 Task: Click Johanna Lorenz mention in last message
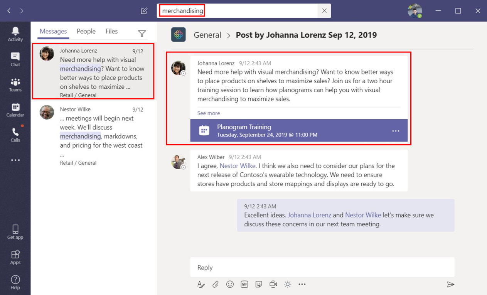coord(309,215)
